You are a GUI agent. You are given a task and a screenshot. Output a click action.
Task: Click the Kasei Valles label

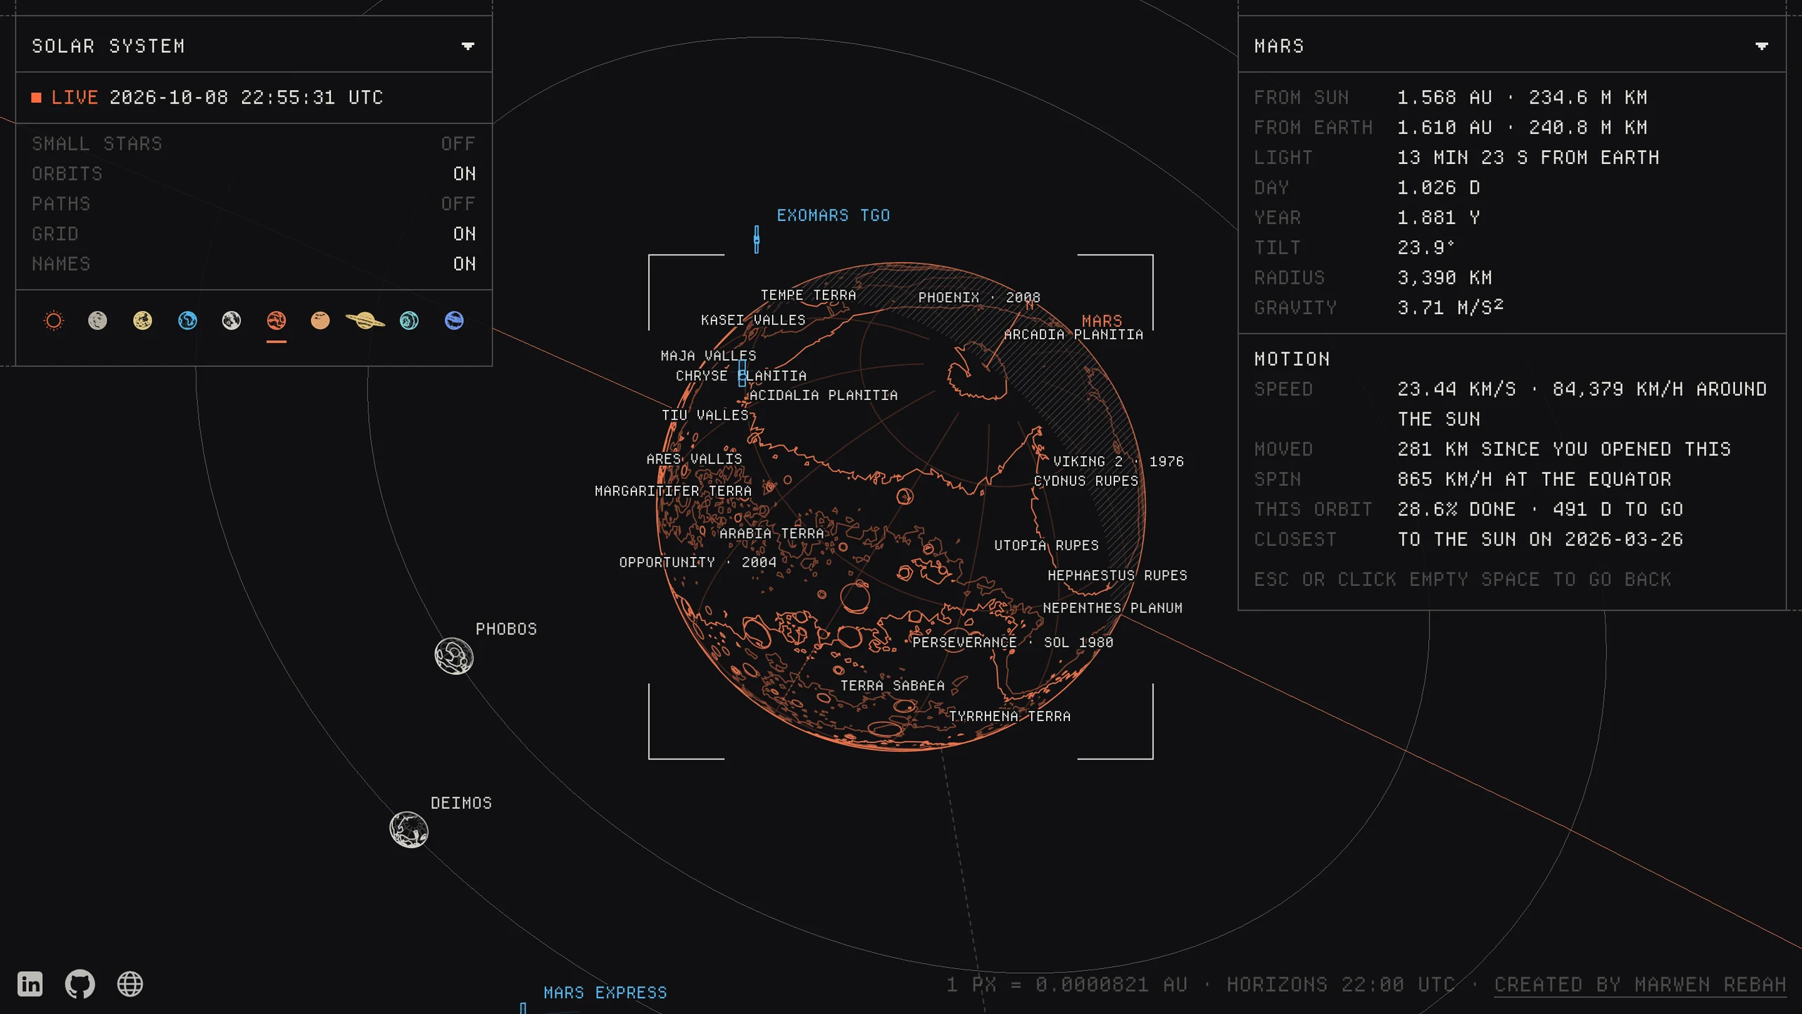coord(753,320)
